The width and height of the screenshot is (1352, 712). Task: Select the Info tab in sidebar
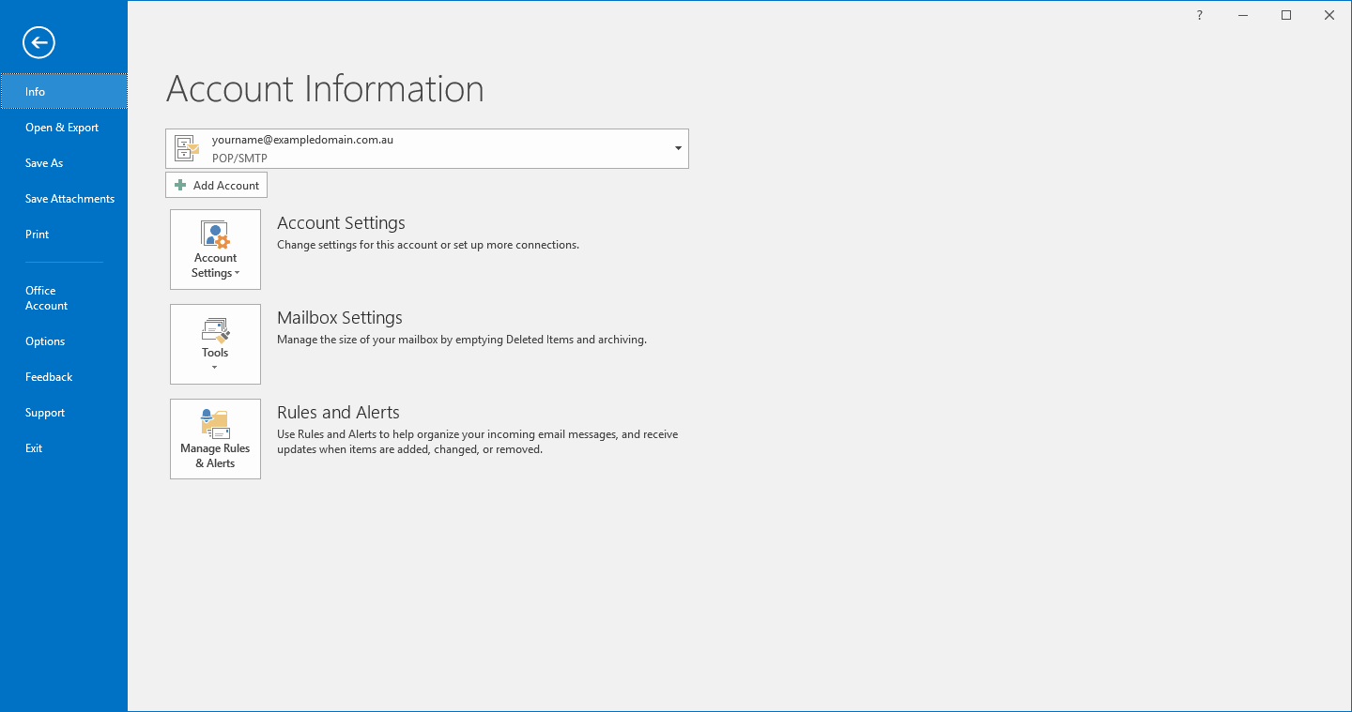coord(36,92)
